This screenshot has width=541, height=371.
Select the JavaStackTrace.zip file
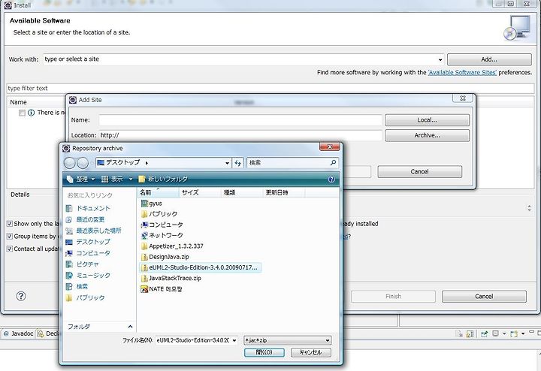[x=171, y=278]
